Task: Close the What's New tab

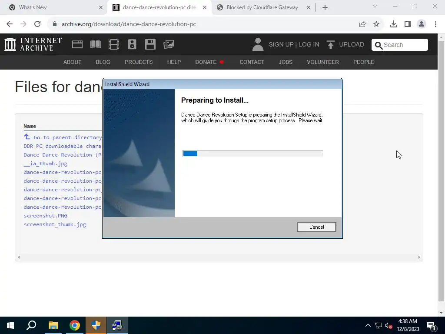Action: [101, 8]
